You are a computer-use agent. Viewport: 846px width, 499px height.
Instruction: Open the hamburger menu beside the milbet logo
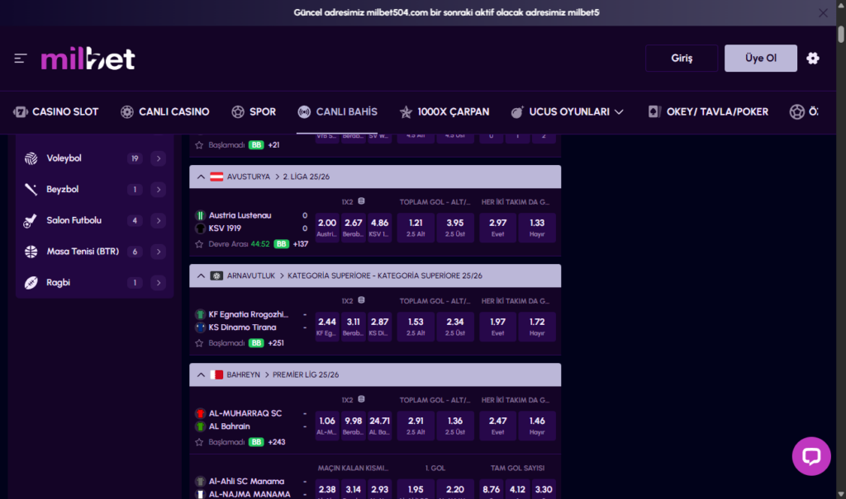(x=21, y=59)
